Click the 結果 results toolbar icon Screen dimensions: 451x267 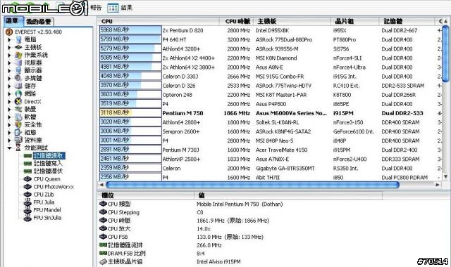click(113, 8)
